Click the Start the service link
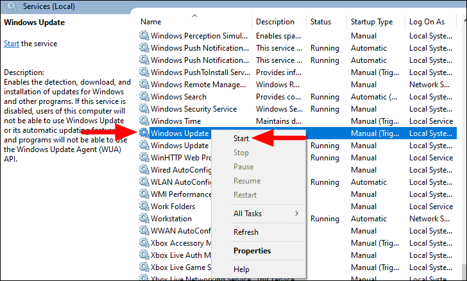Image resolution: width=467 pixels, height=281 pixels. point(12,44)
